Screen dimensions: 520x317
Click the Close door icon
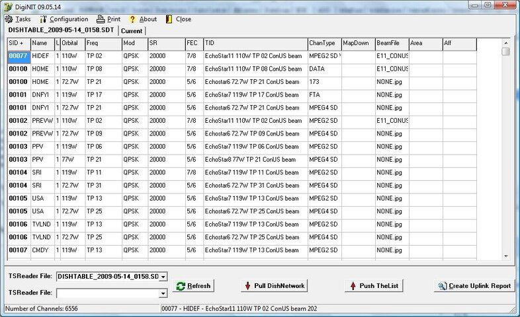[169, 19]
